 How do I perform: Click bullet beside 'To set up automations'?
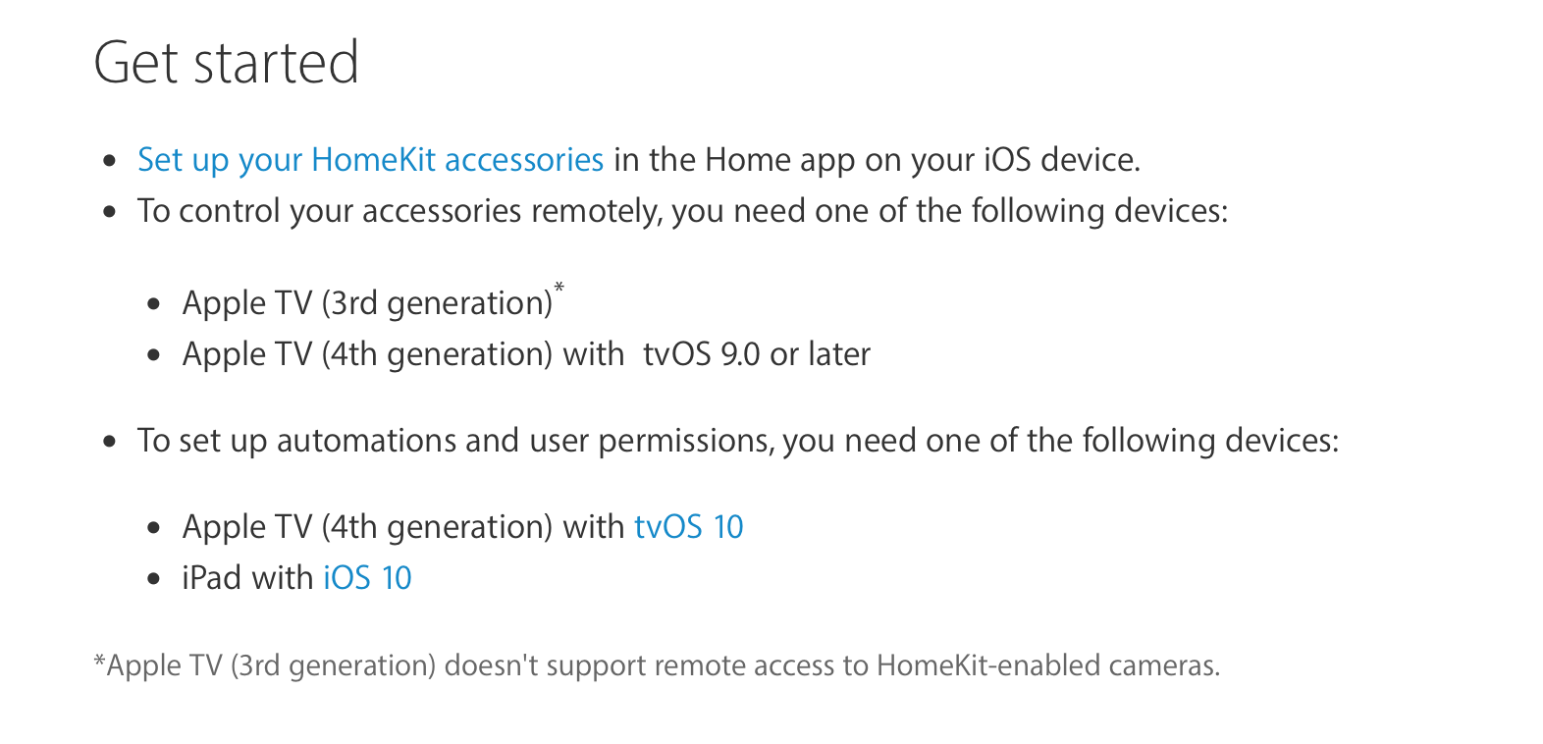pyautogui.click(x=110, y=442)
